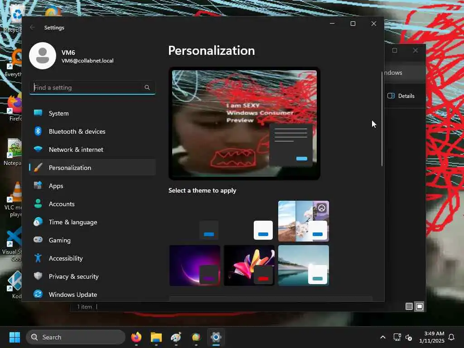Select the Visual Studio Code desktop shortcut
Image resolution: width=464 pixels, height=348 pixels.
pos(12,244)
